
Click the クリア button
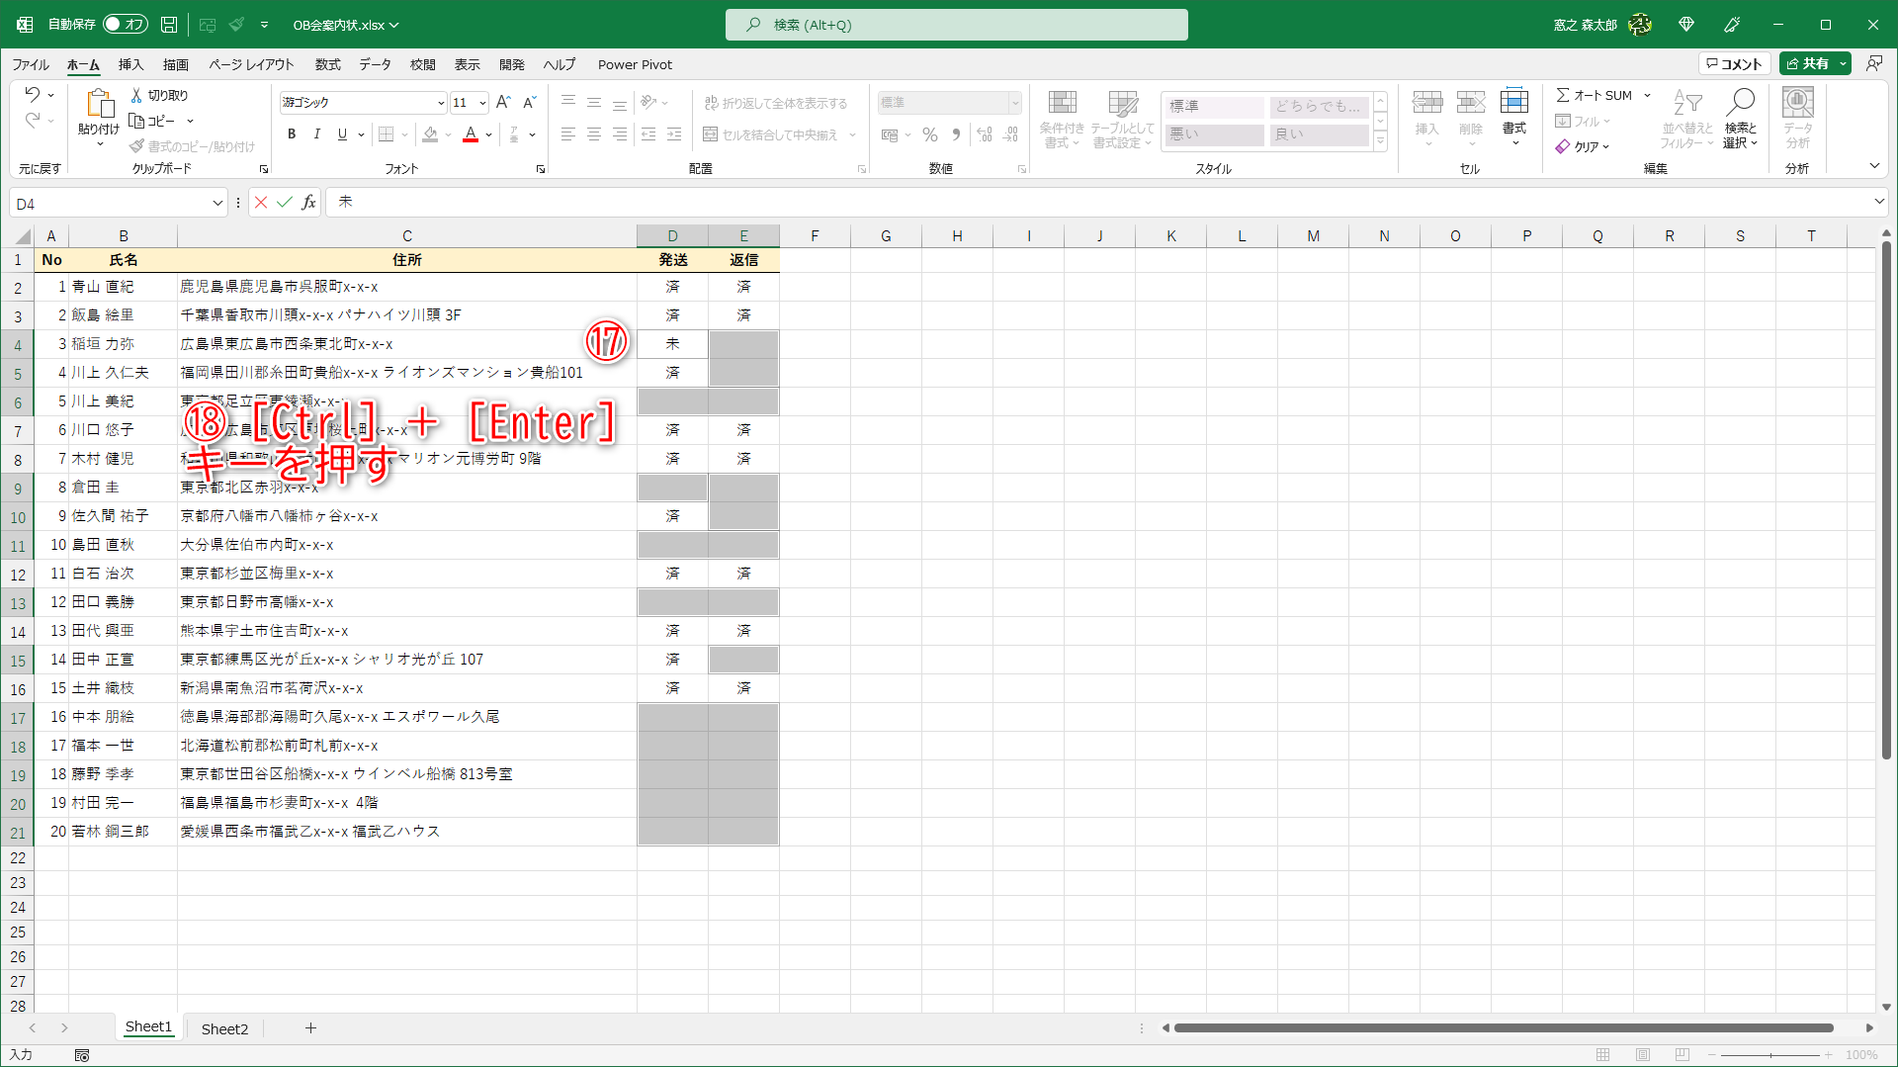tap(1583, 146)
